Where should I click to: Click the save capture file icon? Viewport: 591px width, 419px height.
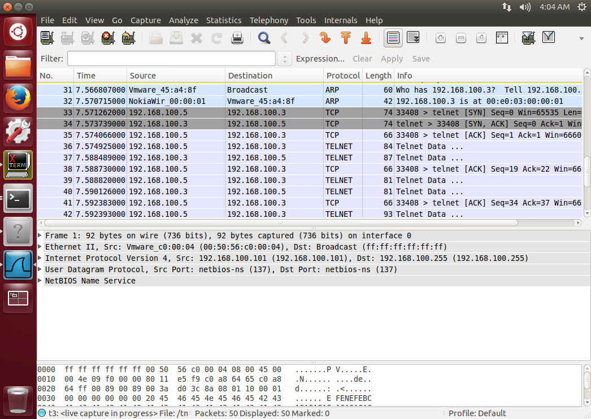coord(176,38)
